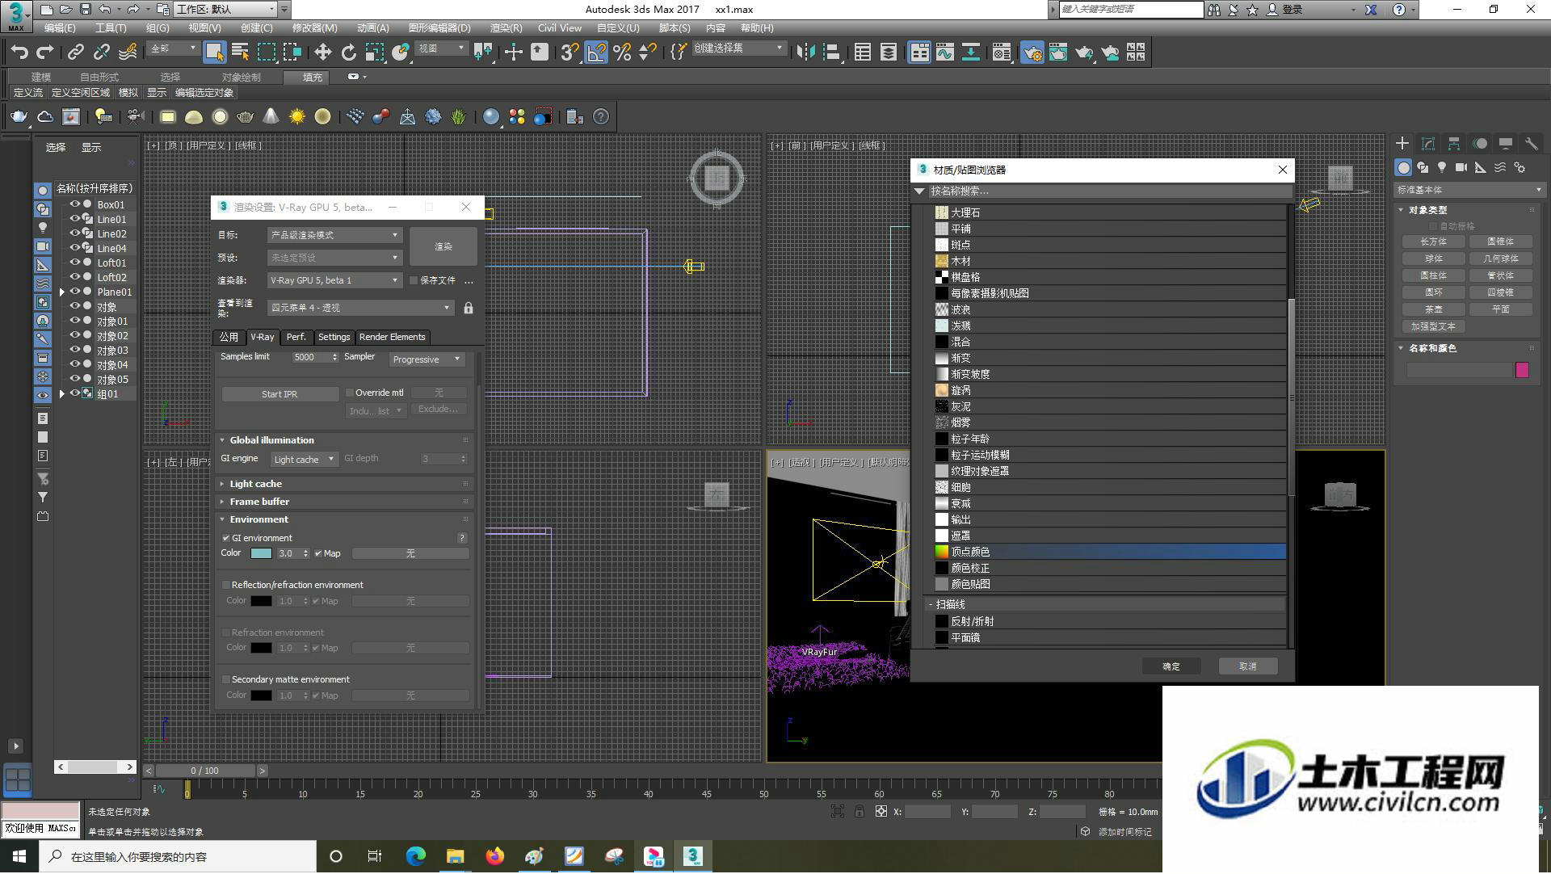1551x874 pixels.
Task: Create a Box with 长方体 button
Action: pos(1433,242)
